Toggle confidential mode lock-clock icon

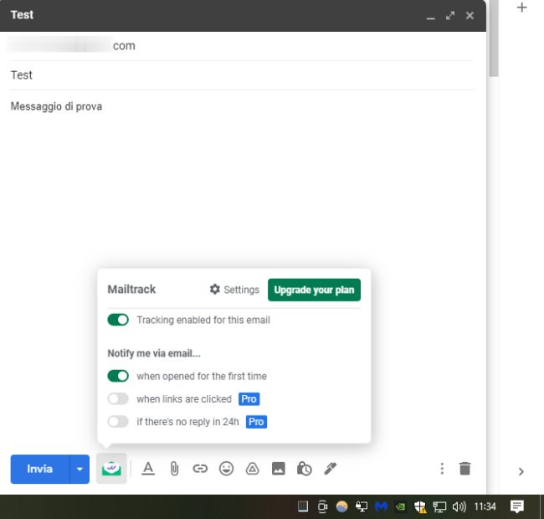pyautogui.click(x=305, y=469)
